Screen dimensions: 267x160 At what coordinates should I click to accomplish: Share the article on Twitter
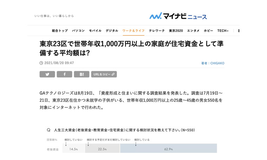tap(47, 74)
